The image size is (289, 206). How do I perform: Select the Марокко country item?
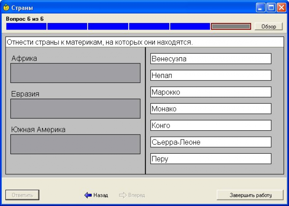coord(211,92)
